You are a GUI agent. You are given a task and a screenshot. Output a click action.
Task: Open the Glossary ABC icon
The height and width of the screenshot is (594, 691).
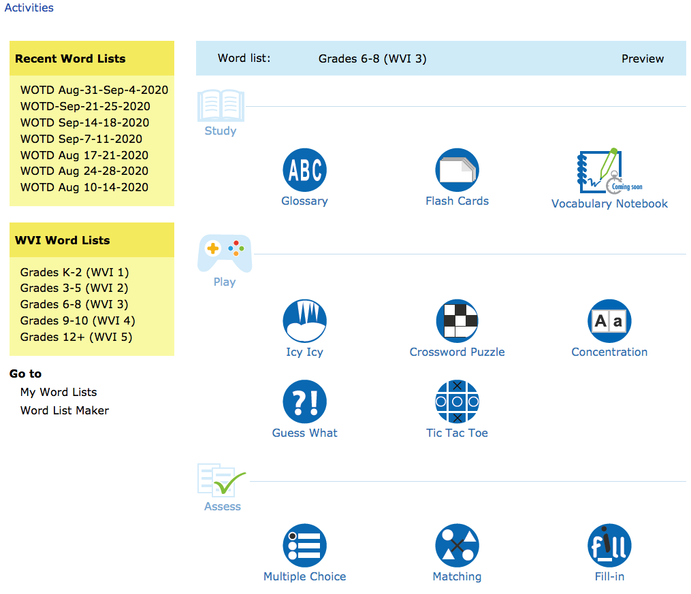(x=304, y=170)
